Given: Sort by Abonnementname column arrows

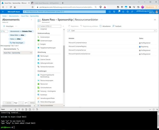Looking at the screenshot, I should 18,49.
